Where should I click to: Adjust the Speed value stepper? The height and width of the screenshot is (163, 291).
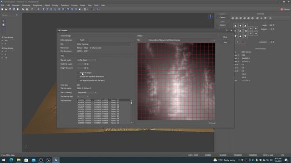(x=274, y=29)
